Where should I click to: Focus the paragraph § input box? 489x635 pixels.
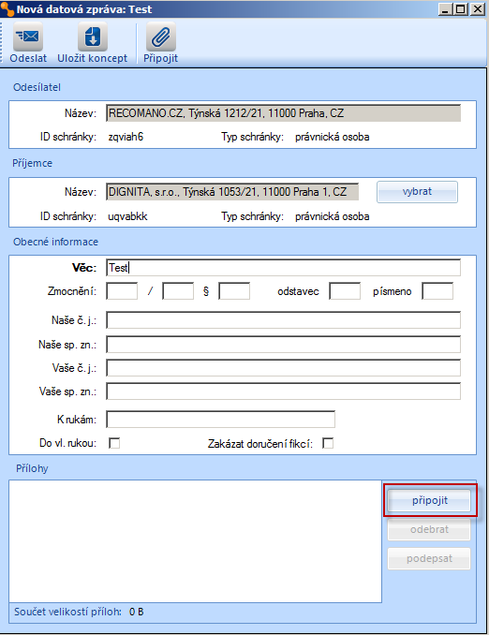click(x=234, y=291)
